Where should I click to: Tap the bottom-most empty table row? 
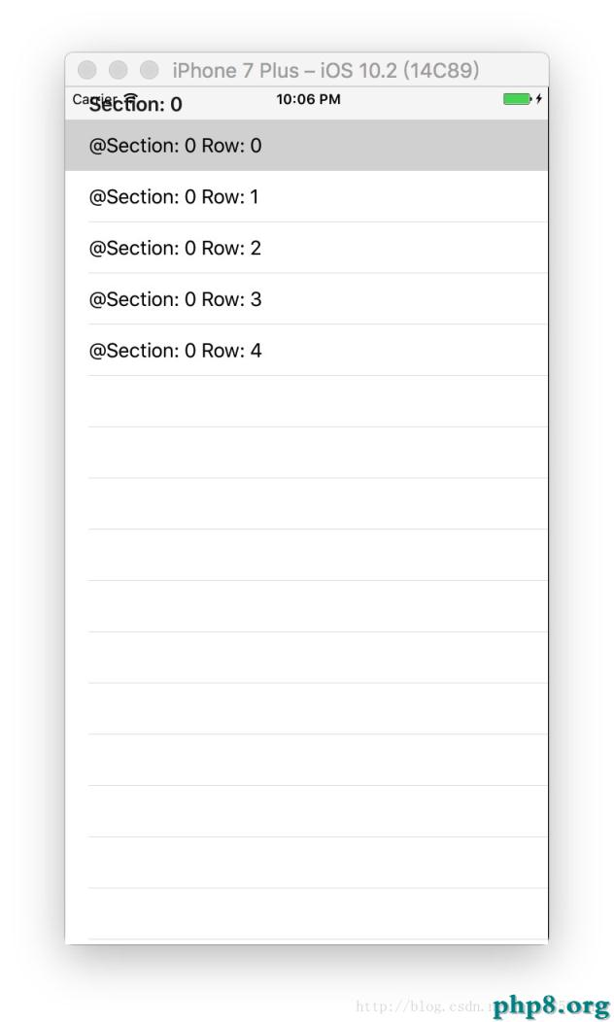pyautogui.click(x=306, y=914)
